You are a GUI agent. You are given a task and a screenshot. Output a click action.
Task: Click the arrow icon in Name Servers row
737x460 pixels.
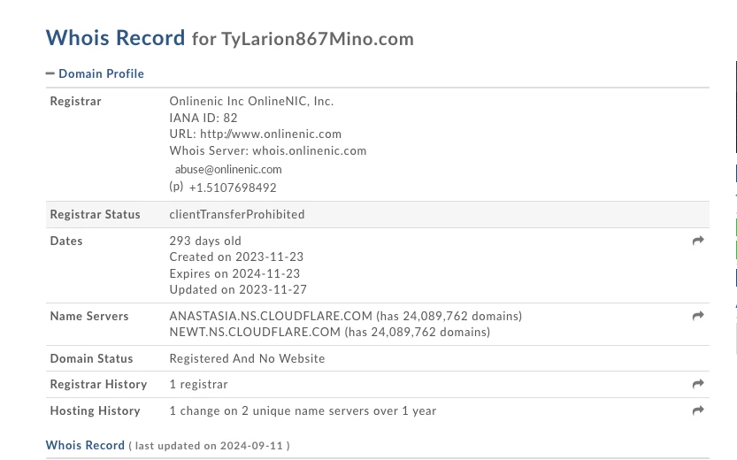point(698,316)
